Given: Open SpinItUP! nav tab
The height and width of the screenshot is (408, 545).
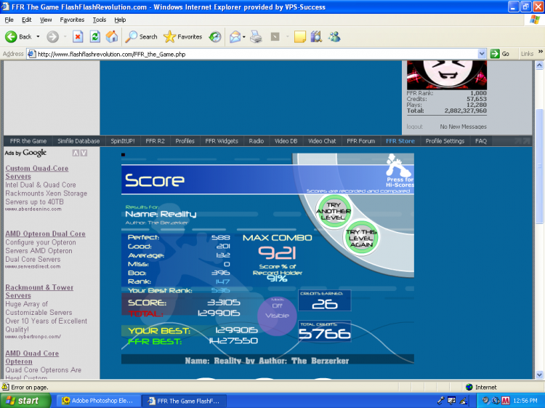Looking at the screenshot, I should point(122,141).
